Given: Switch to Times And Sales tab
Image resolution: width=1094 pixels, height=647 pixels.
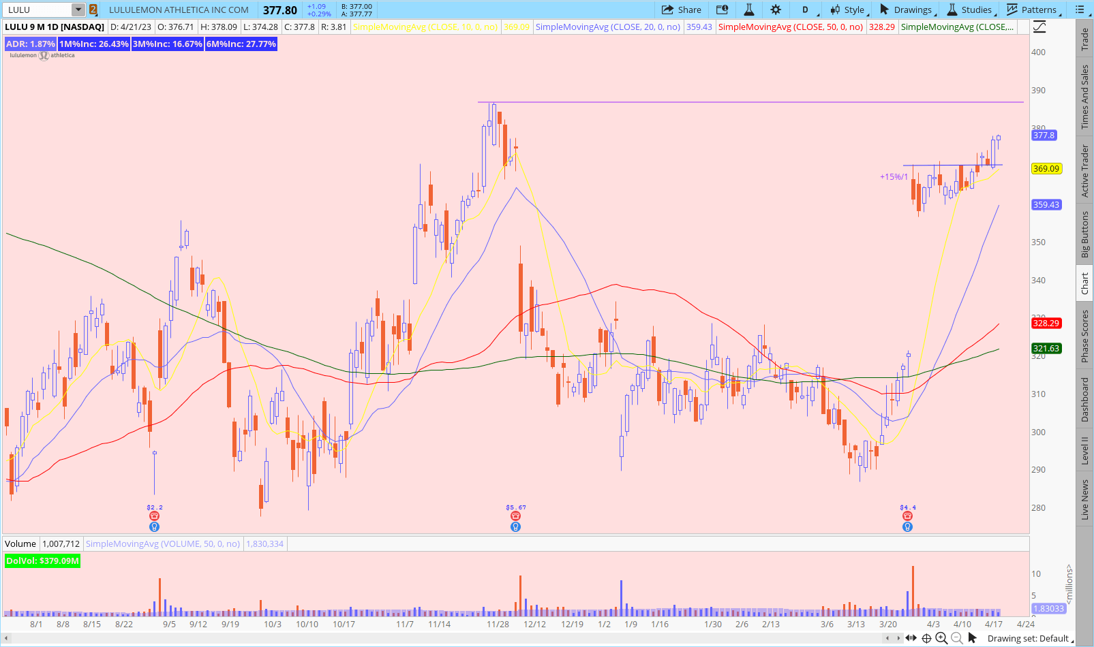Looking at the screenshot, I should coord(1084,97).
